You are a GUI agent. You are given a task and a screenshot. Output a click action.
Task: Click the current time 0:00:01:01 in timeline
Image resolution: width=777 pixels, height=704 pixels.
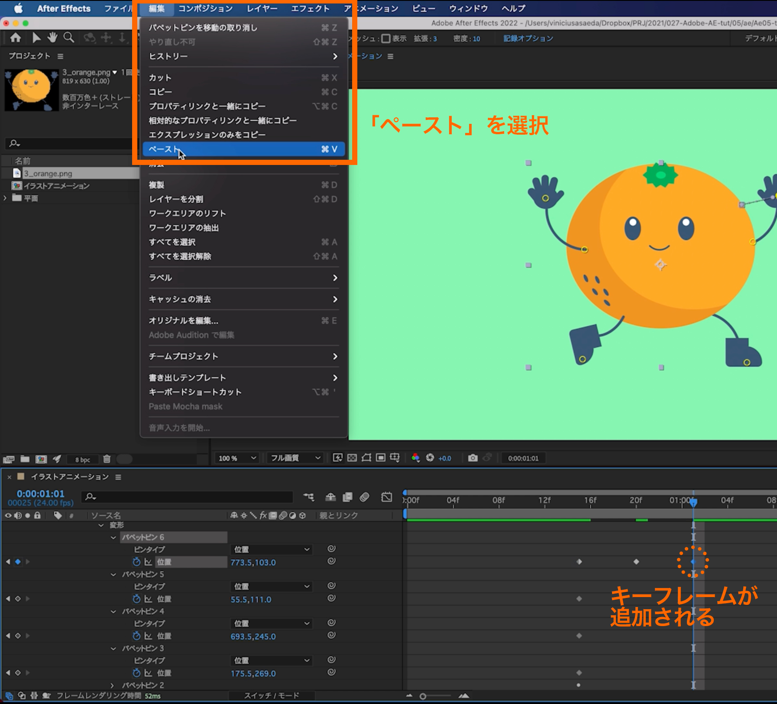click(40, 494)
